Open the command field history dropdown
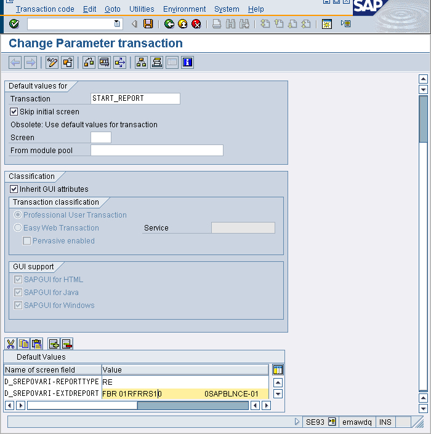 [x=118, y=24]
